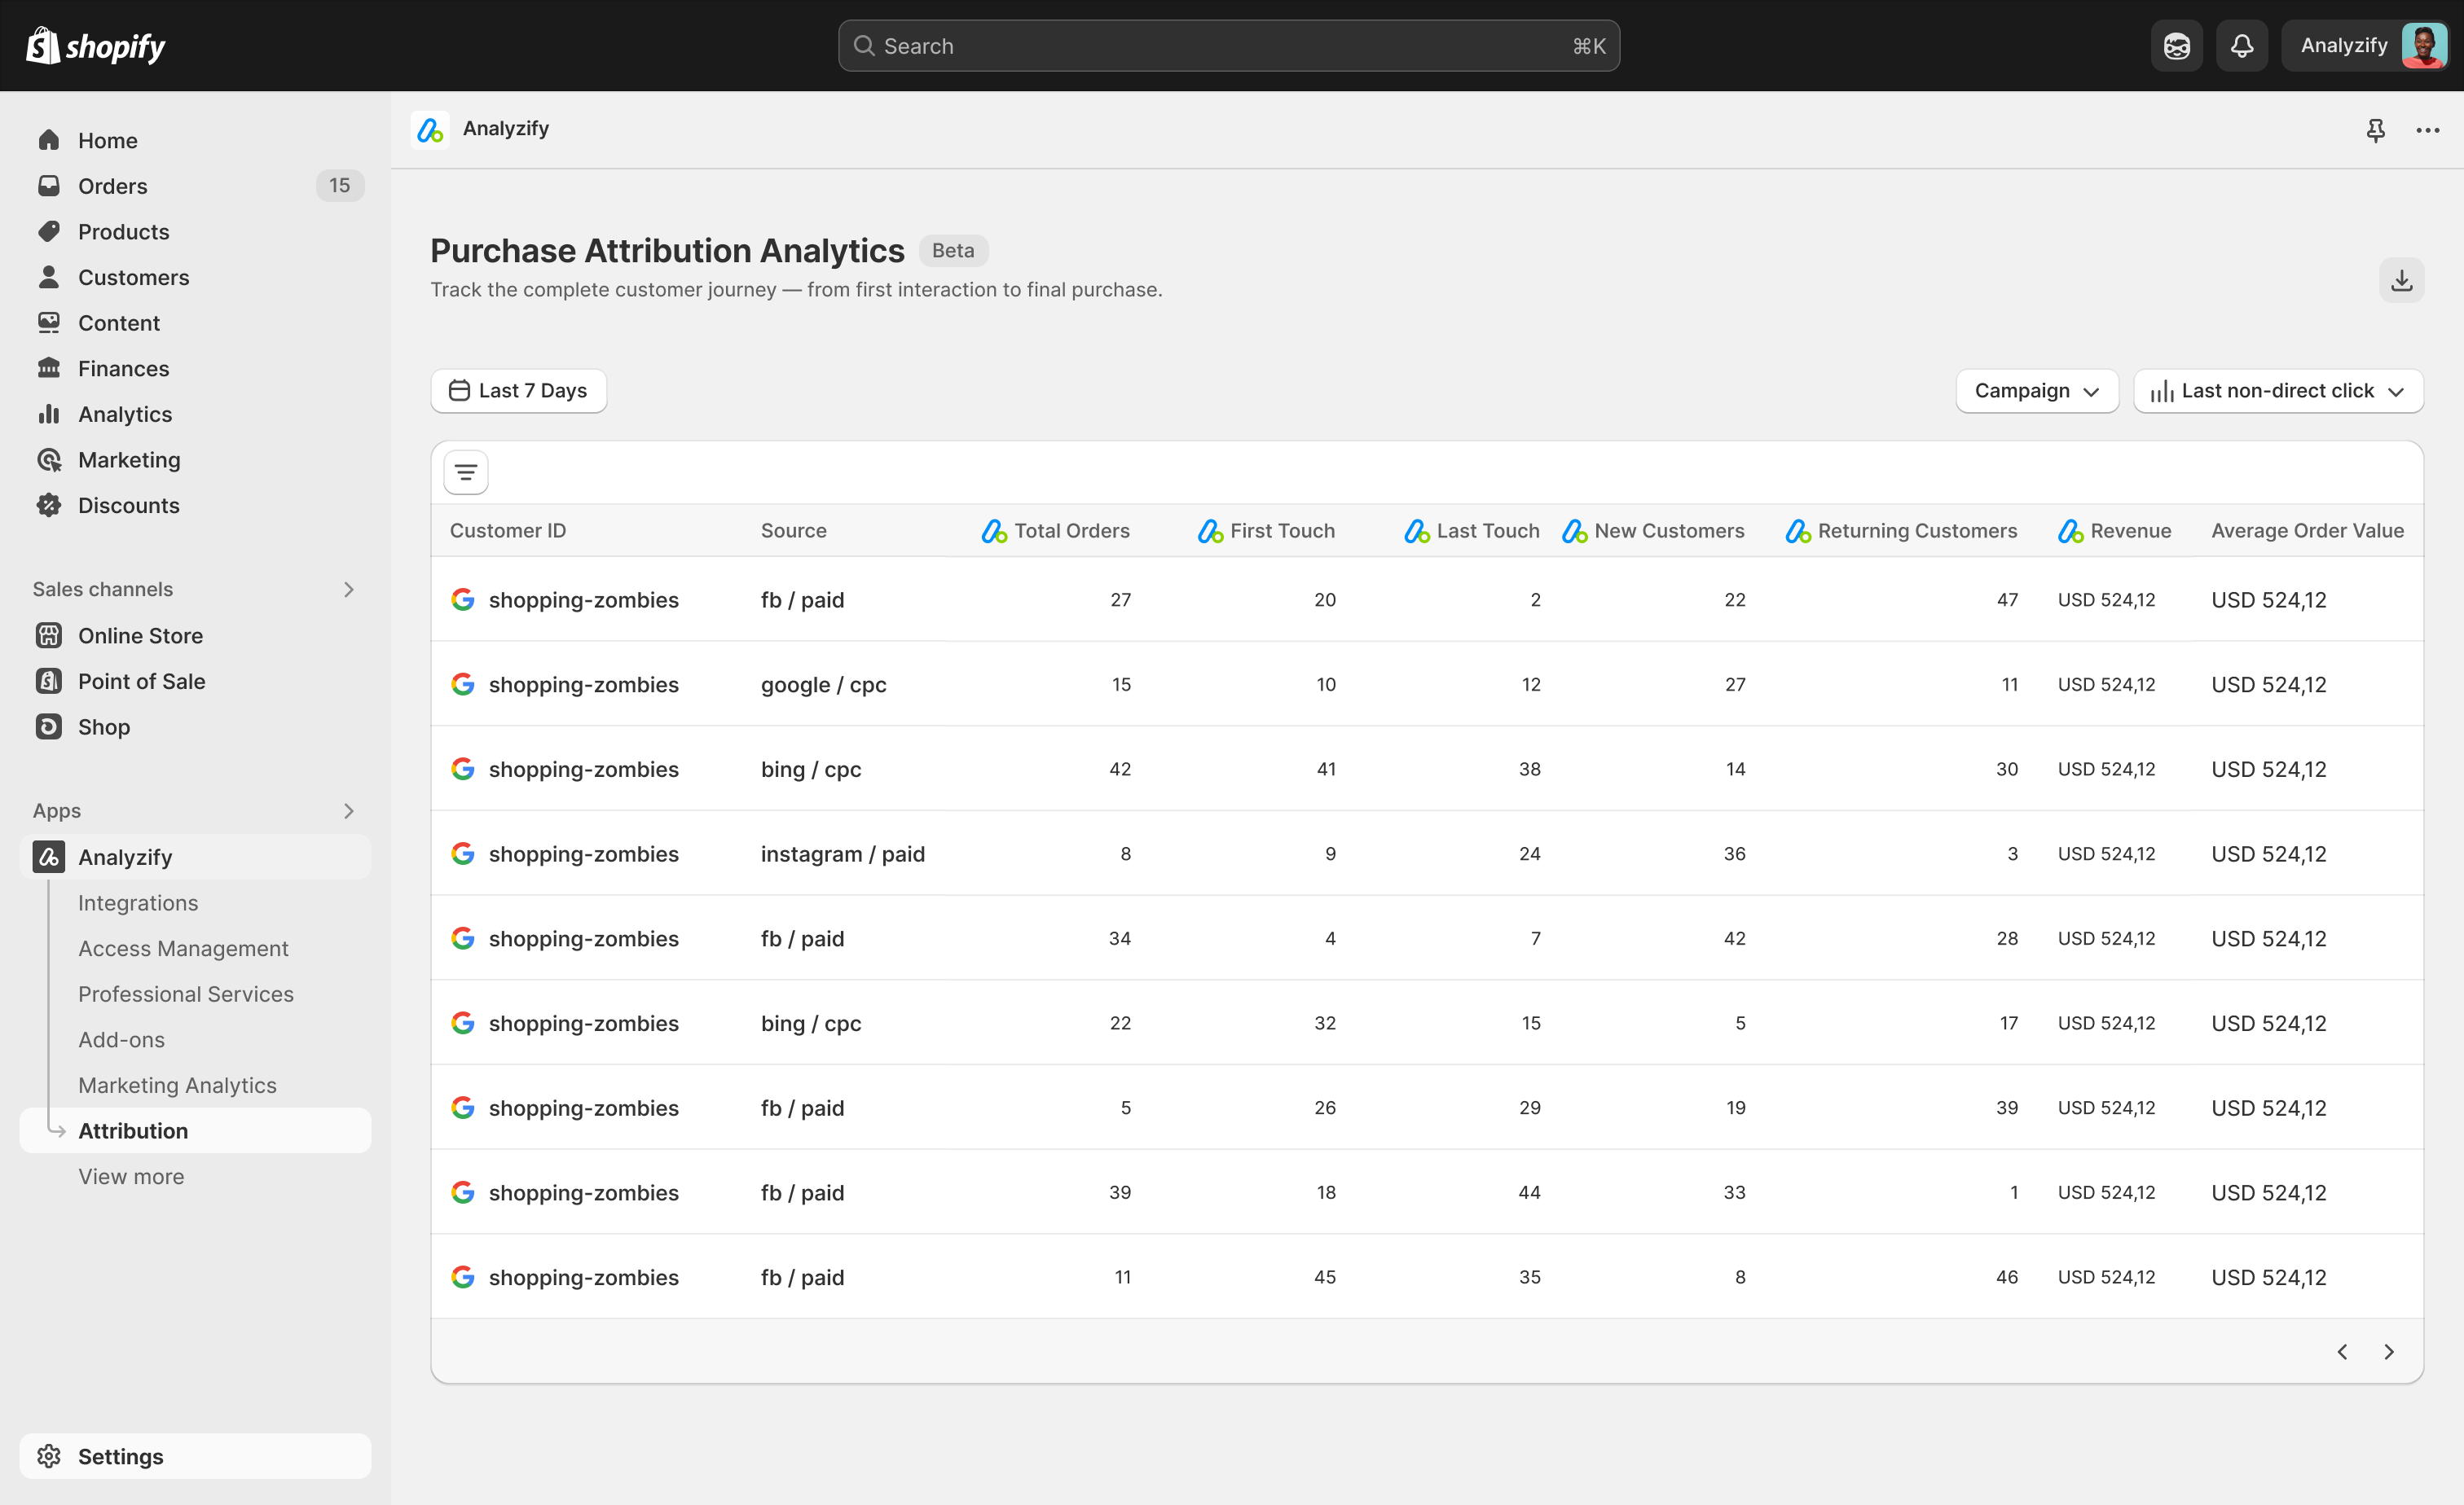The height and width of the screenshot is (1505, 2464).
Task: Click the Shopify logo
Action: (96, 46)
